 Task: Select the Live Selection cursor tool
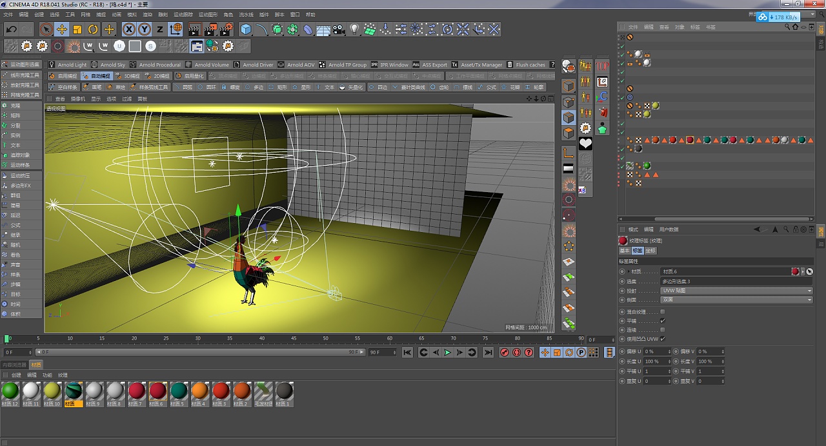point(46,29)
